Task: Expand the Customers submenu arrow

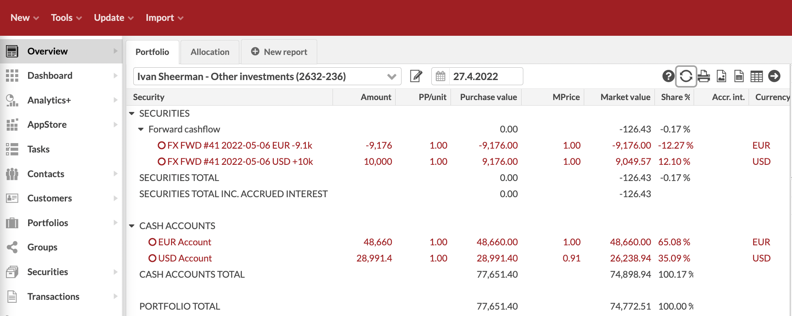Action: [x=115, y=198]
